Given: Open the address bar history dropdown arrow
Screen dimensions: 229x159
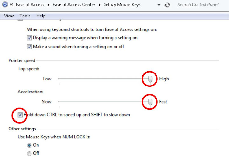Looking at the screenshot, I should coord(159,5).
